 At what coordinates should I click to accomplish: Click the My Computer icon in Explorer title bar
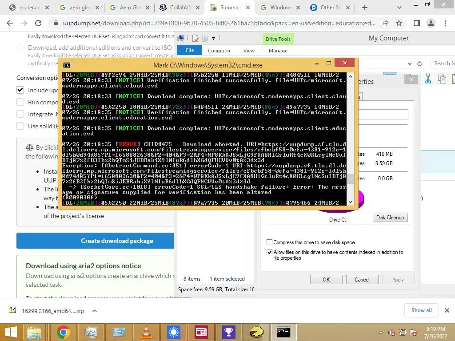tap(181, 38)
